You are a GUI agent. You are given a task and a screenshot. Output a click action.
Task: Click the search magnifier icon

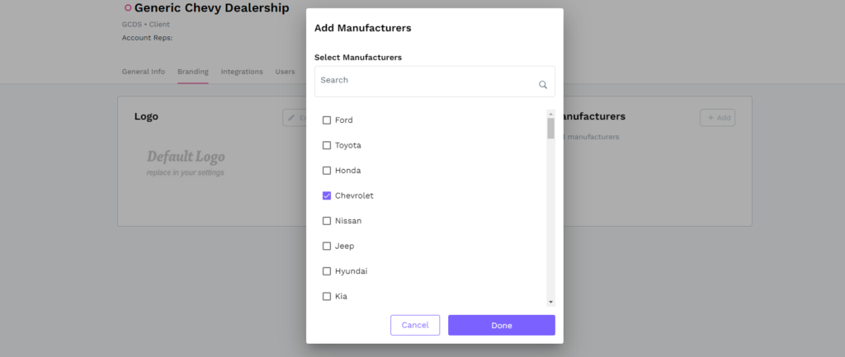point(543,84)
